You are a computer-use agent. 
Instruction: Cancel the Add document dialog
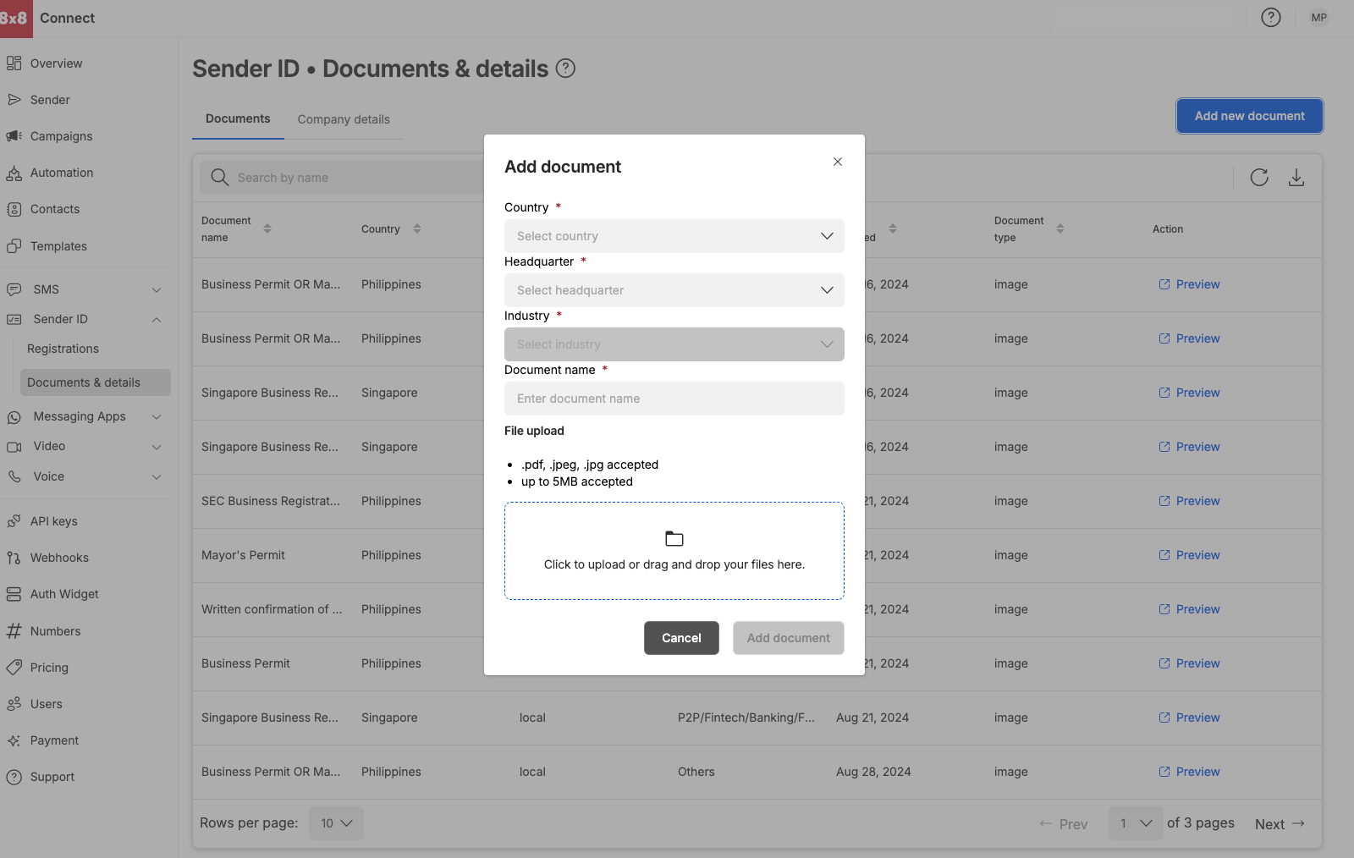tap(681, 638)
